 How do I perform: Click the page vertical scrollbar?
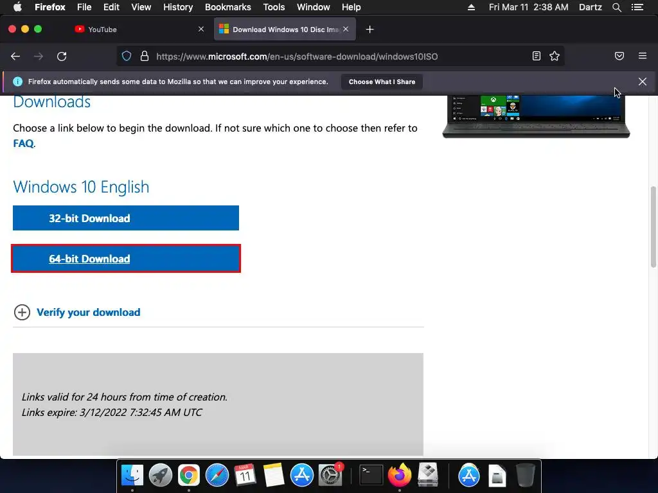click(x=653, y=227)
